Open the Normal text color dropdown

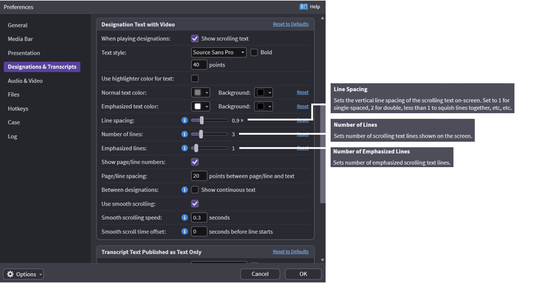pyautogui.click(x=201, y=92)
